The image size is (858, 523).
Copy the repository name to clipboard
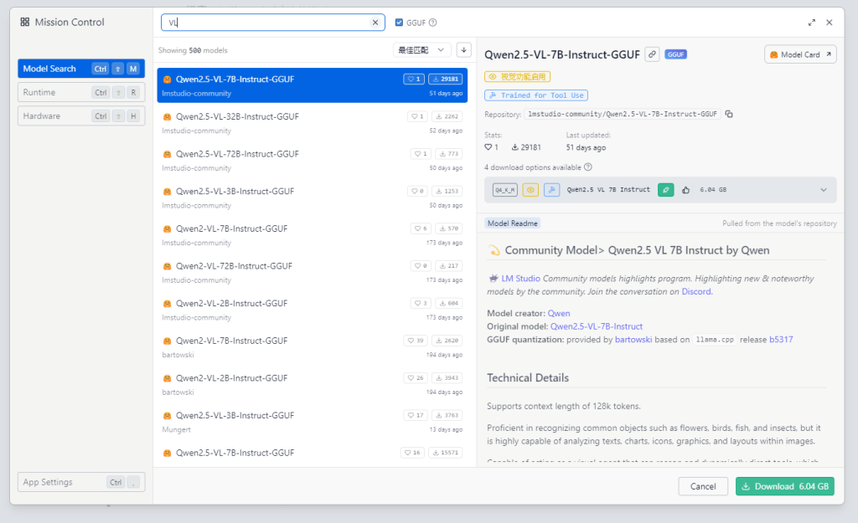pyautogui.click(x=729, y=114)
